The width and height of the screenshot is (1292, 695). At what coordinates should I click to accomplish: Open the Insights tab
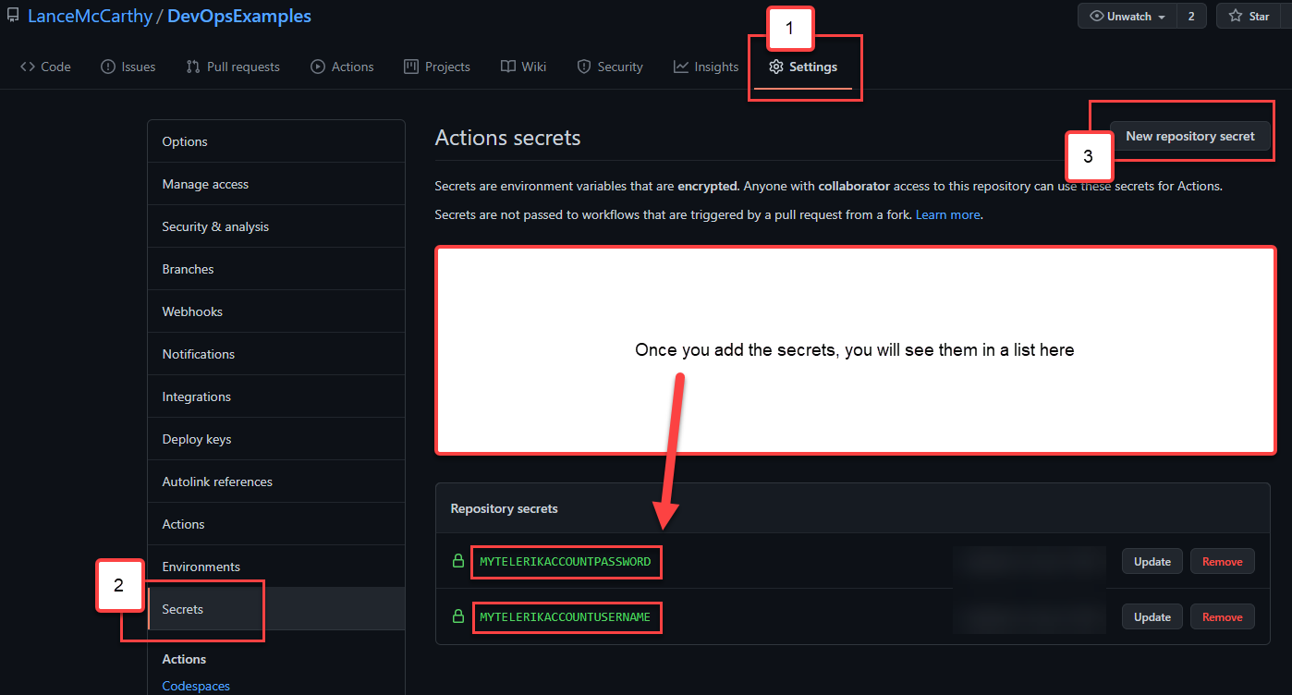point(706,67)
